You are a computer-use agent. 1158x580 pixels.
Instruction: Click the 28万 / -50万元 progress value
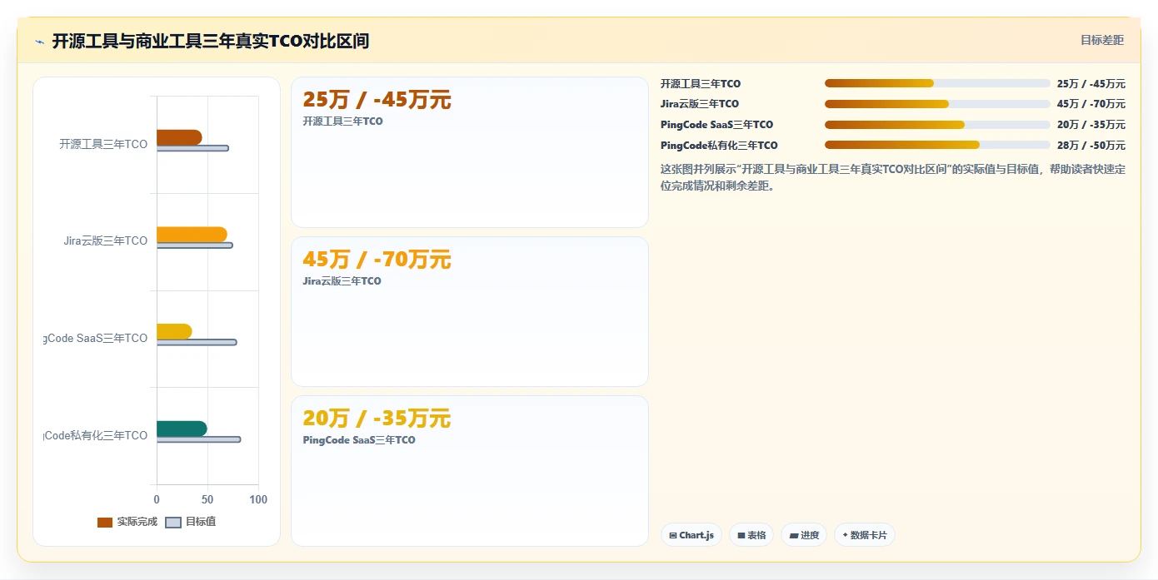1091,146
